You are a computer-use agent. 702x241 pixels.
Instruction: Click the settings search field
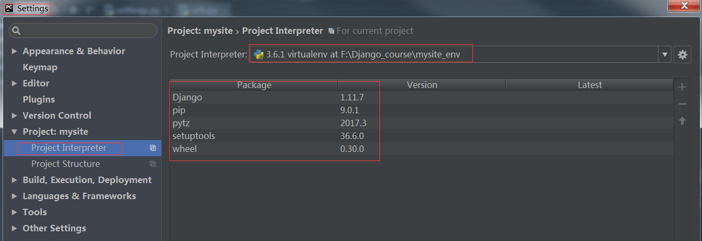pyautogui.click(x=83, y=31)
